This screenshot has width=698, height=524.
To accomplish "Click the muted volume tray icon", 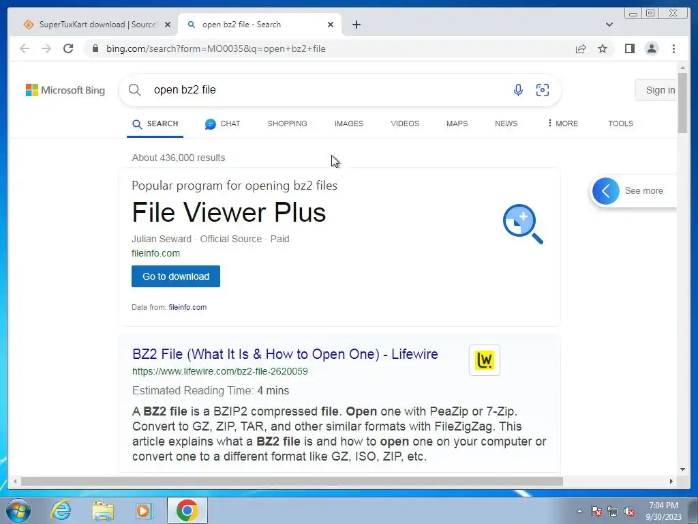I will coord(629,511).
